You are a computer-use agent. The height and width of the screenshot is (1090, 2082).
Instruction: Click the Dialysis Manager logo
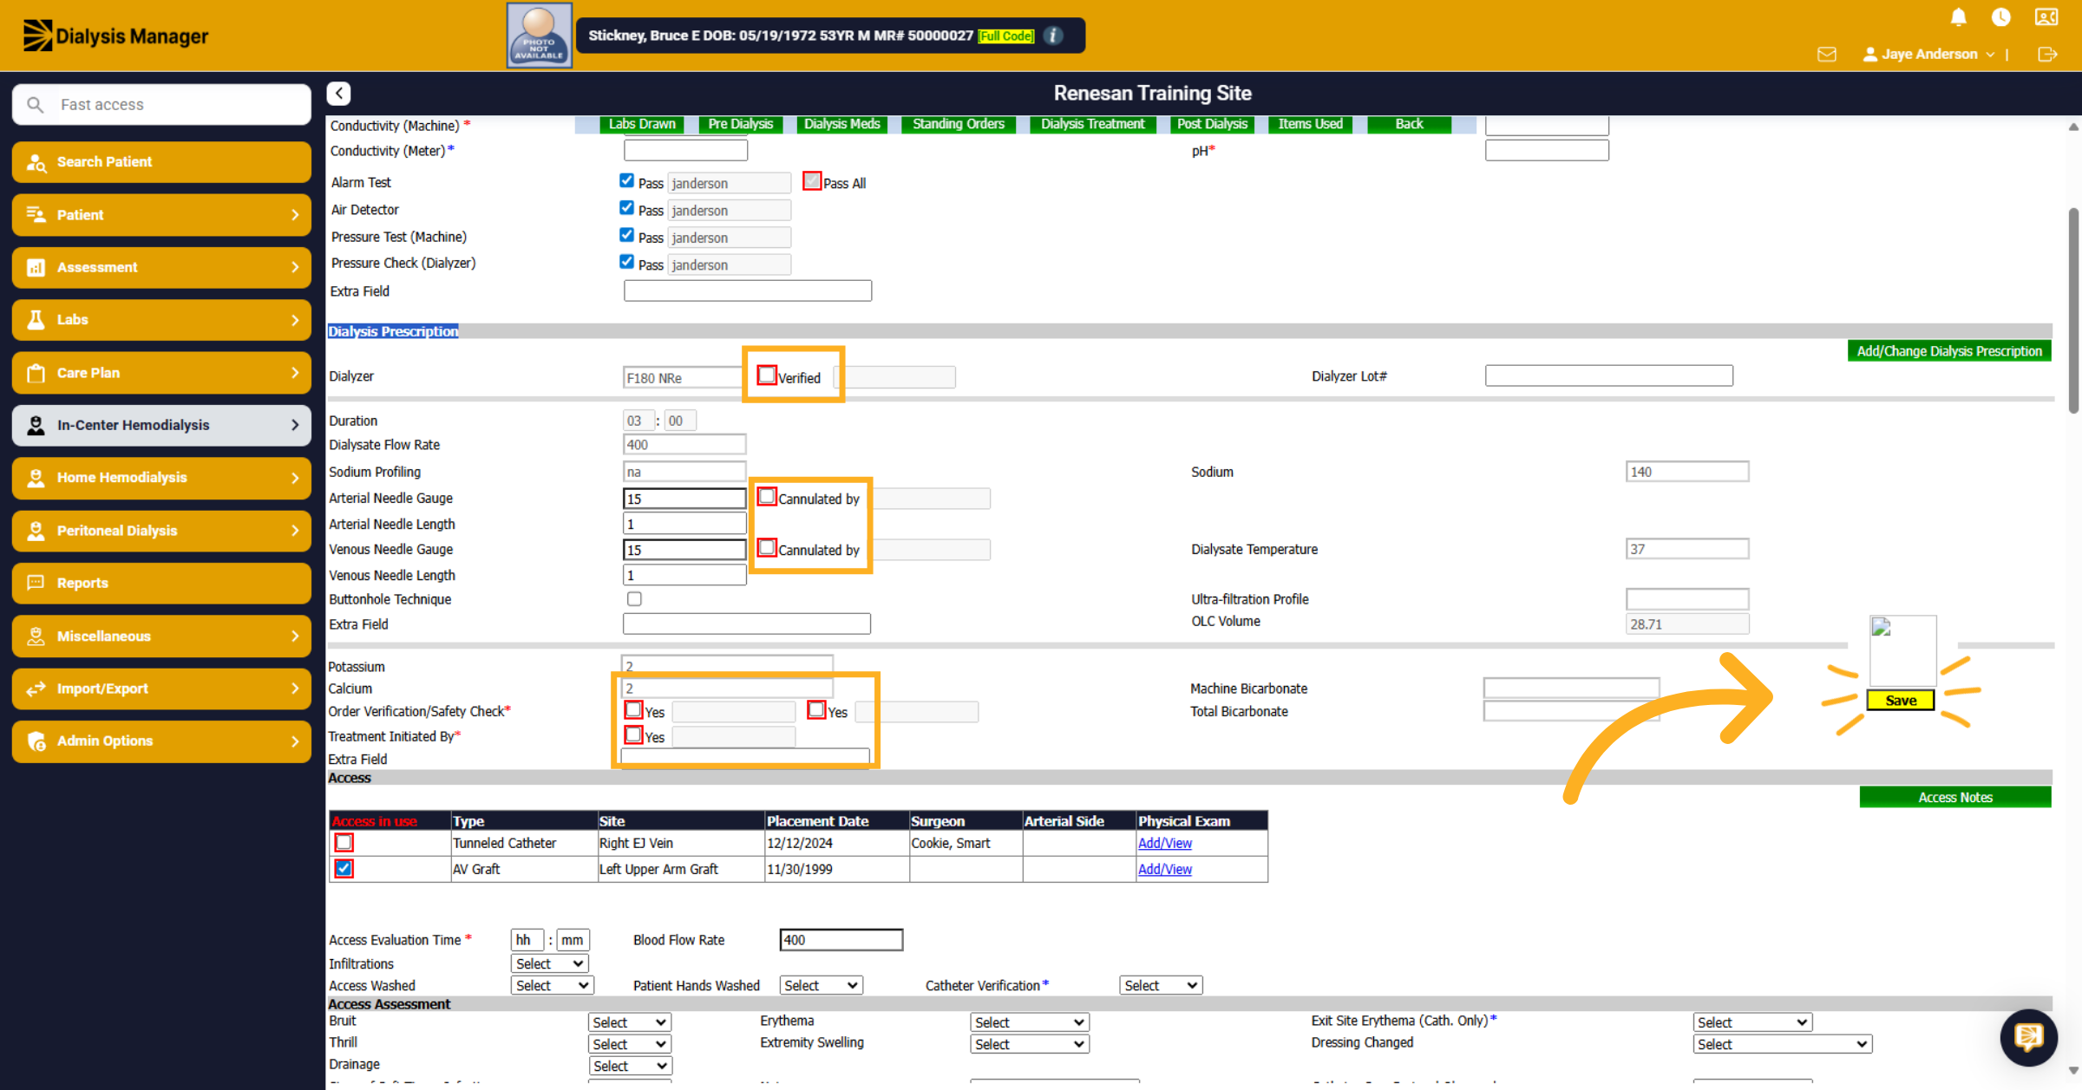point(115,36)
